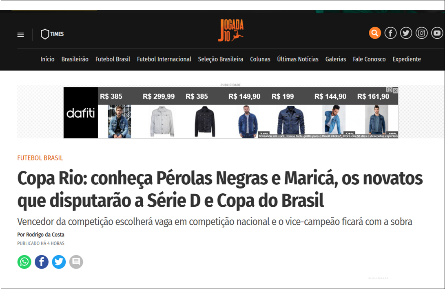Select Últimas Notícias in navigation
The height and width of the screenshot is (289, 445).
point(298,59)
